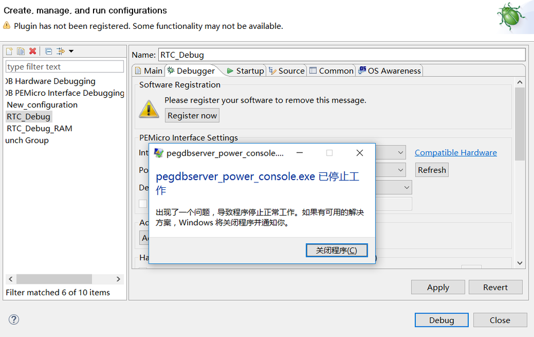
Task: Click the plugin not registered warning icon
Action: [x=7, y=26]
